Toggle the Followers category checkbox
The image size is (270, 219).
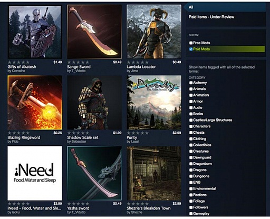point(191,207)
